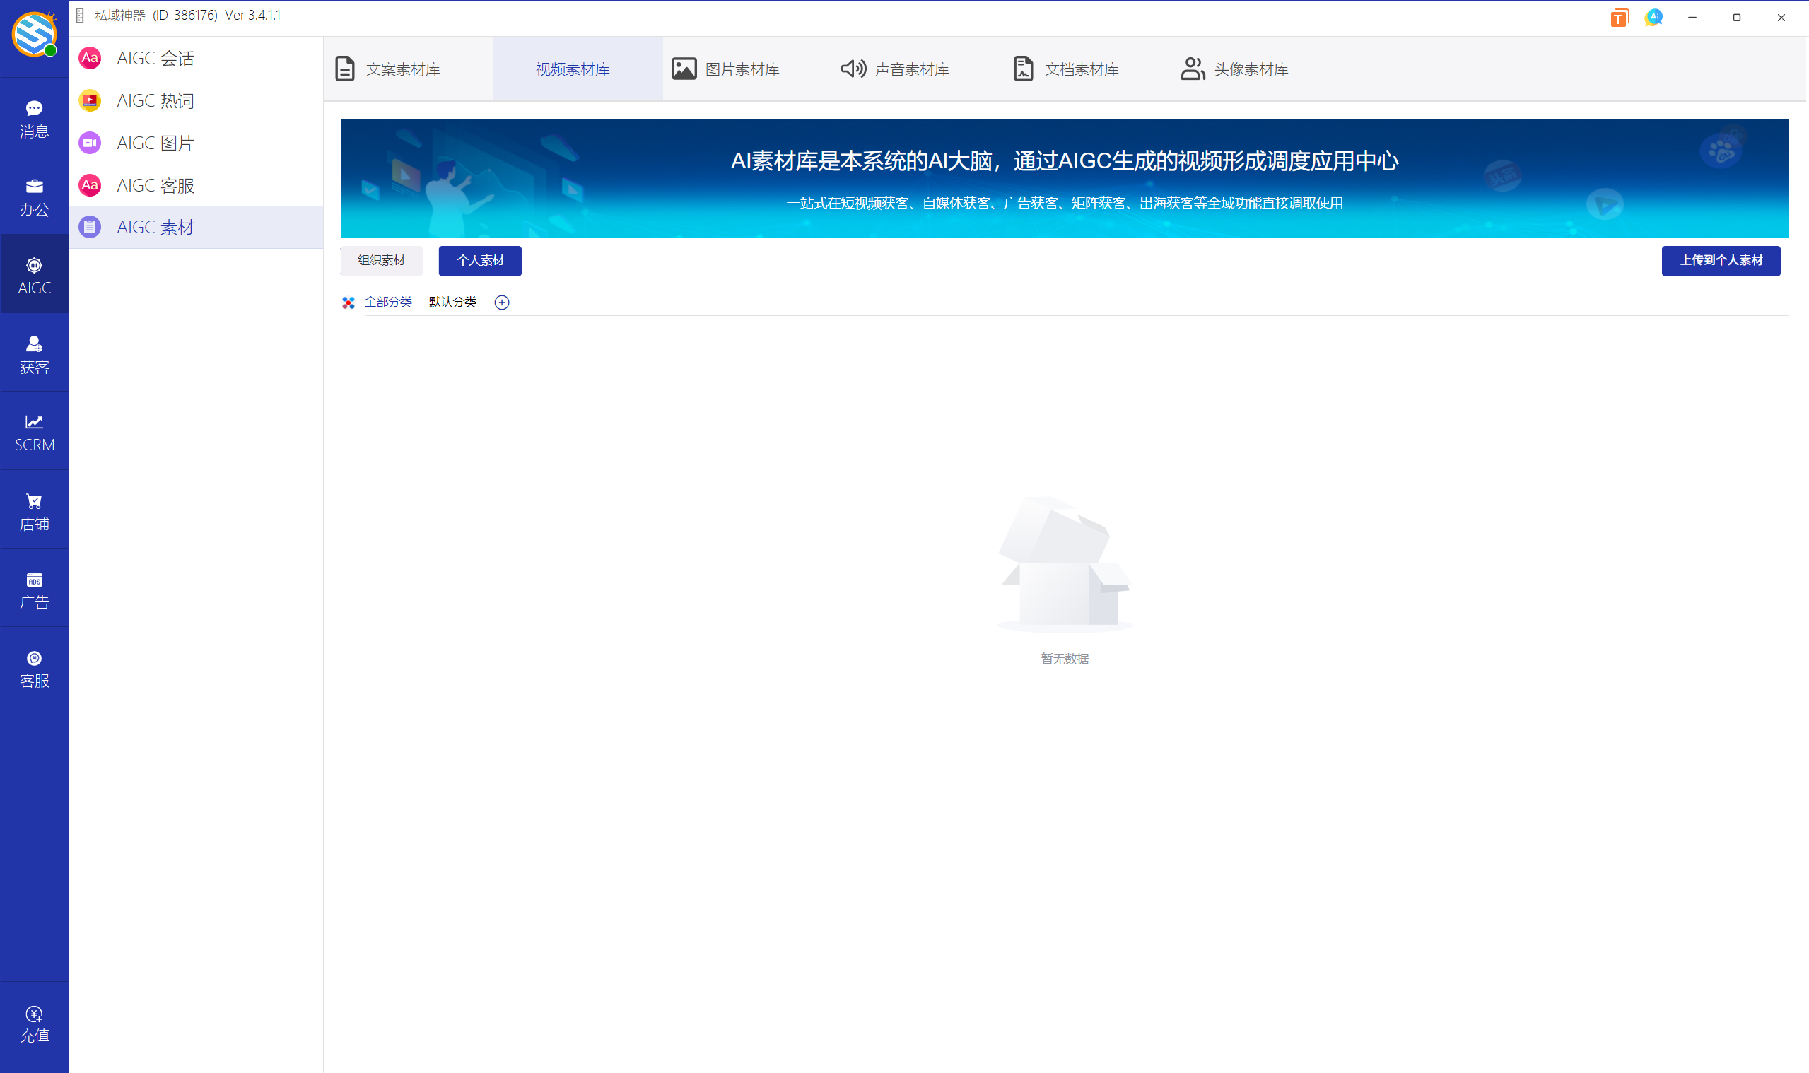Select the 个人素材 materials view

(479, 260)
